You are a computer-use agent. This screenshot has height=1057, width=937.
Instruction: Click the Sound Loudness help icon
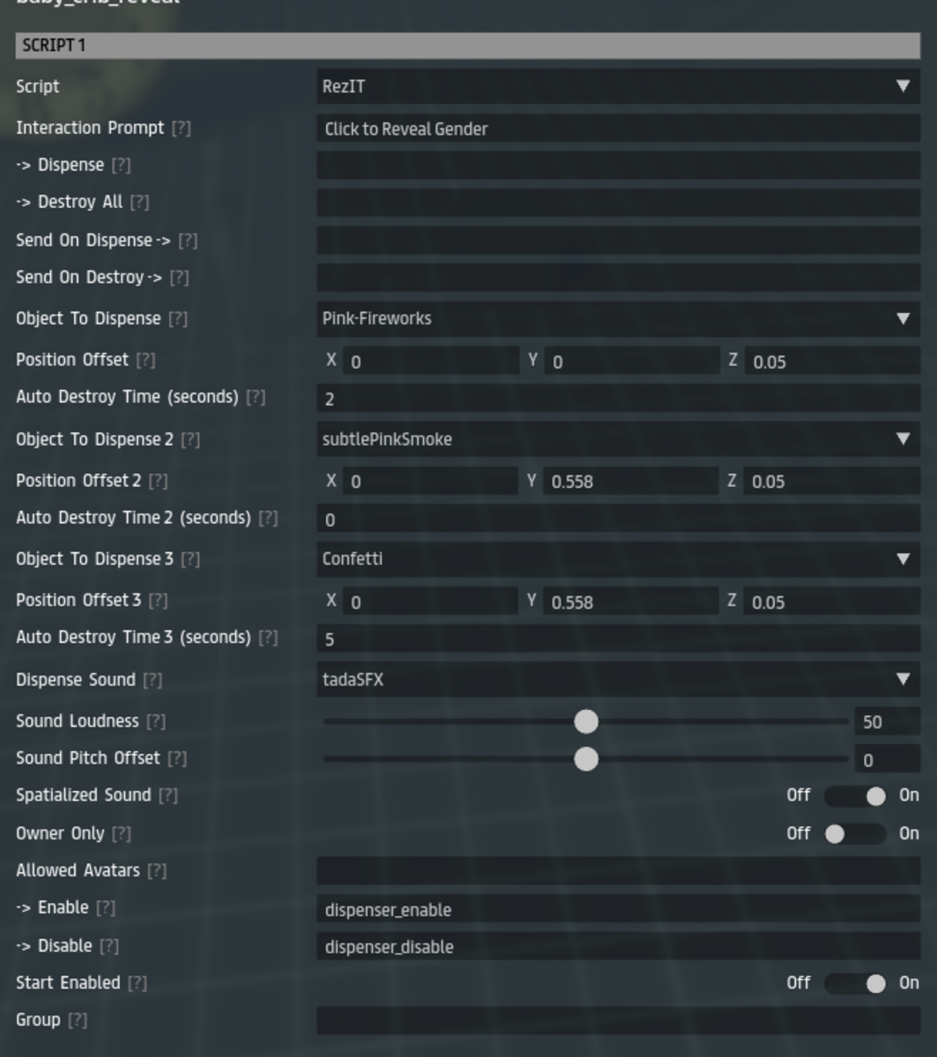pos(156,721)
